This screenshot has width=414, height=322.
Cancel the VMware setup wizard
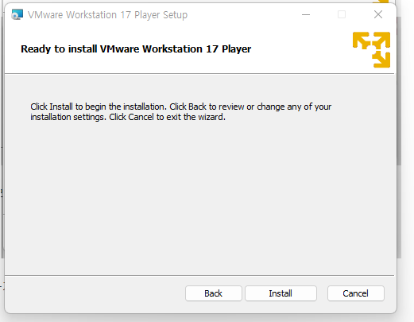[x=355, y=293]
